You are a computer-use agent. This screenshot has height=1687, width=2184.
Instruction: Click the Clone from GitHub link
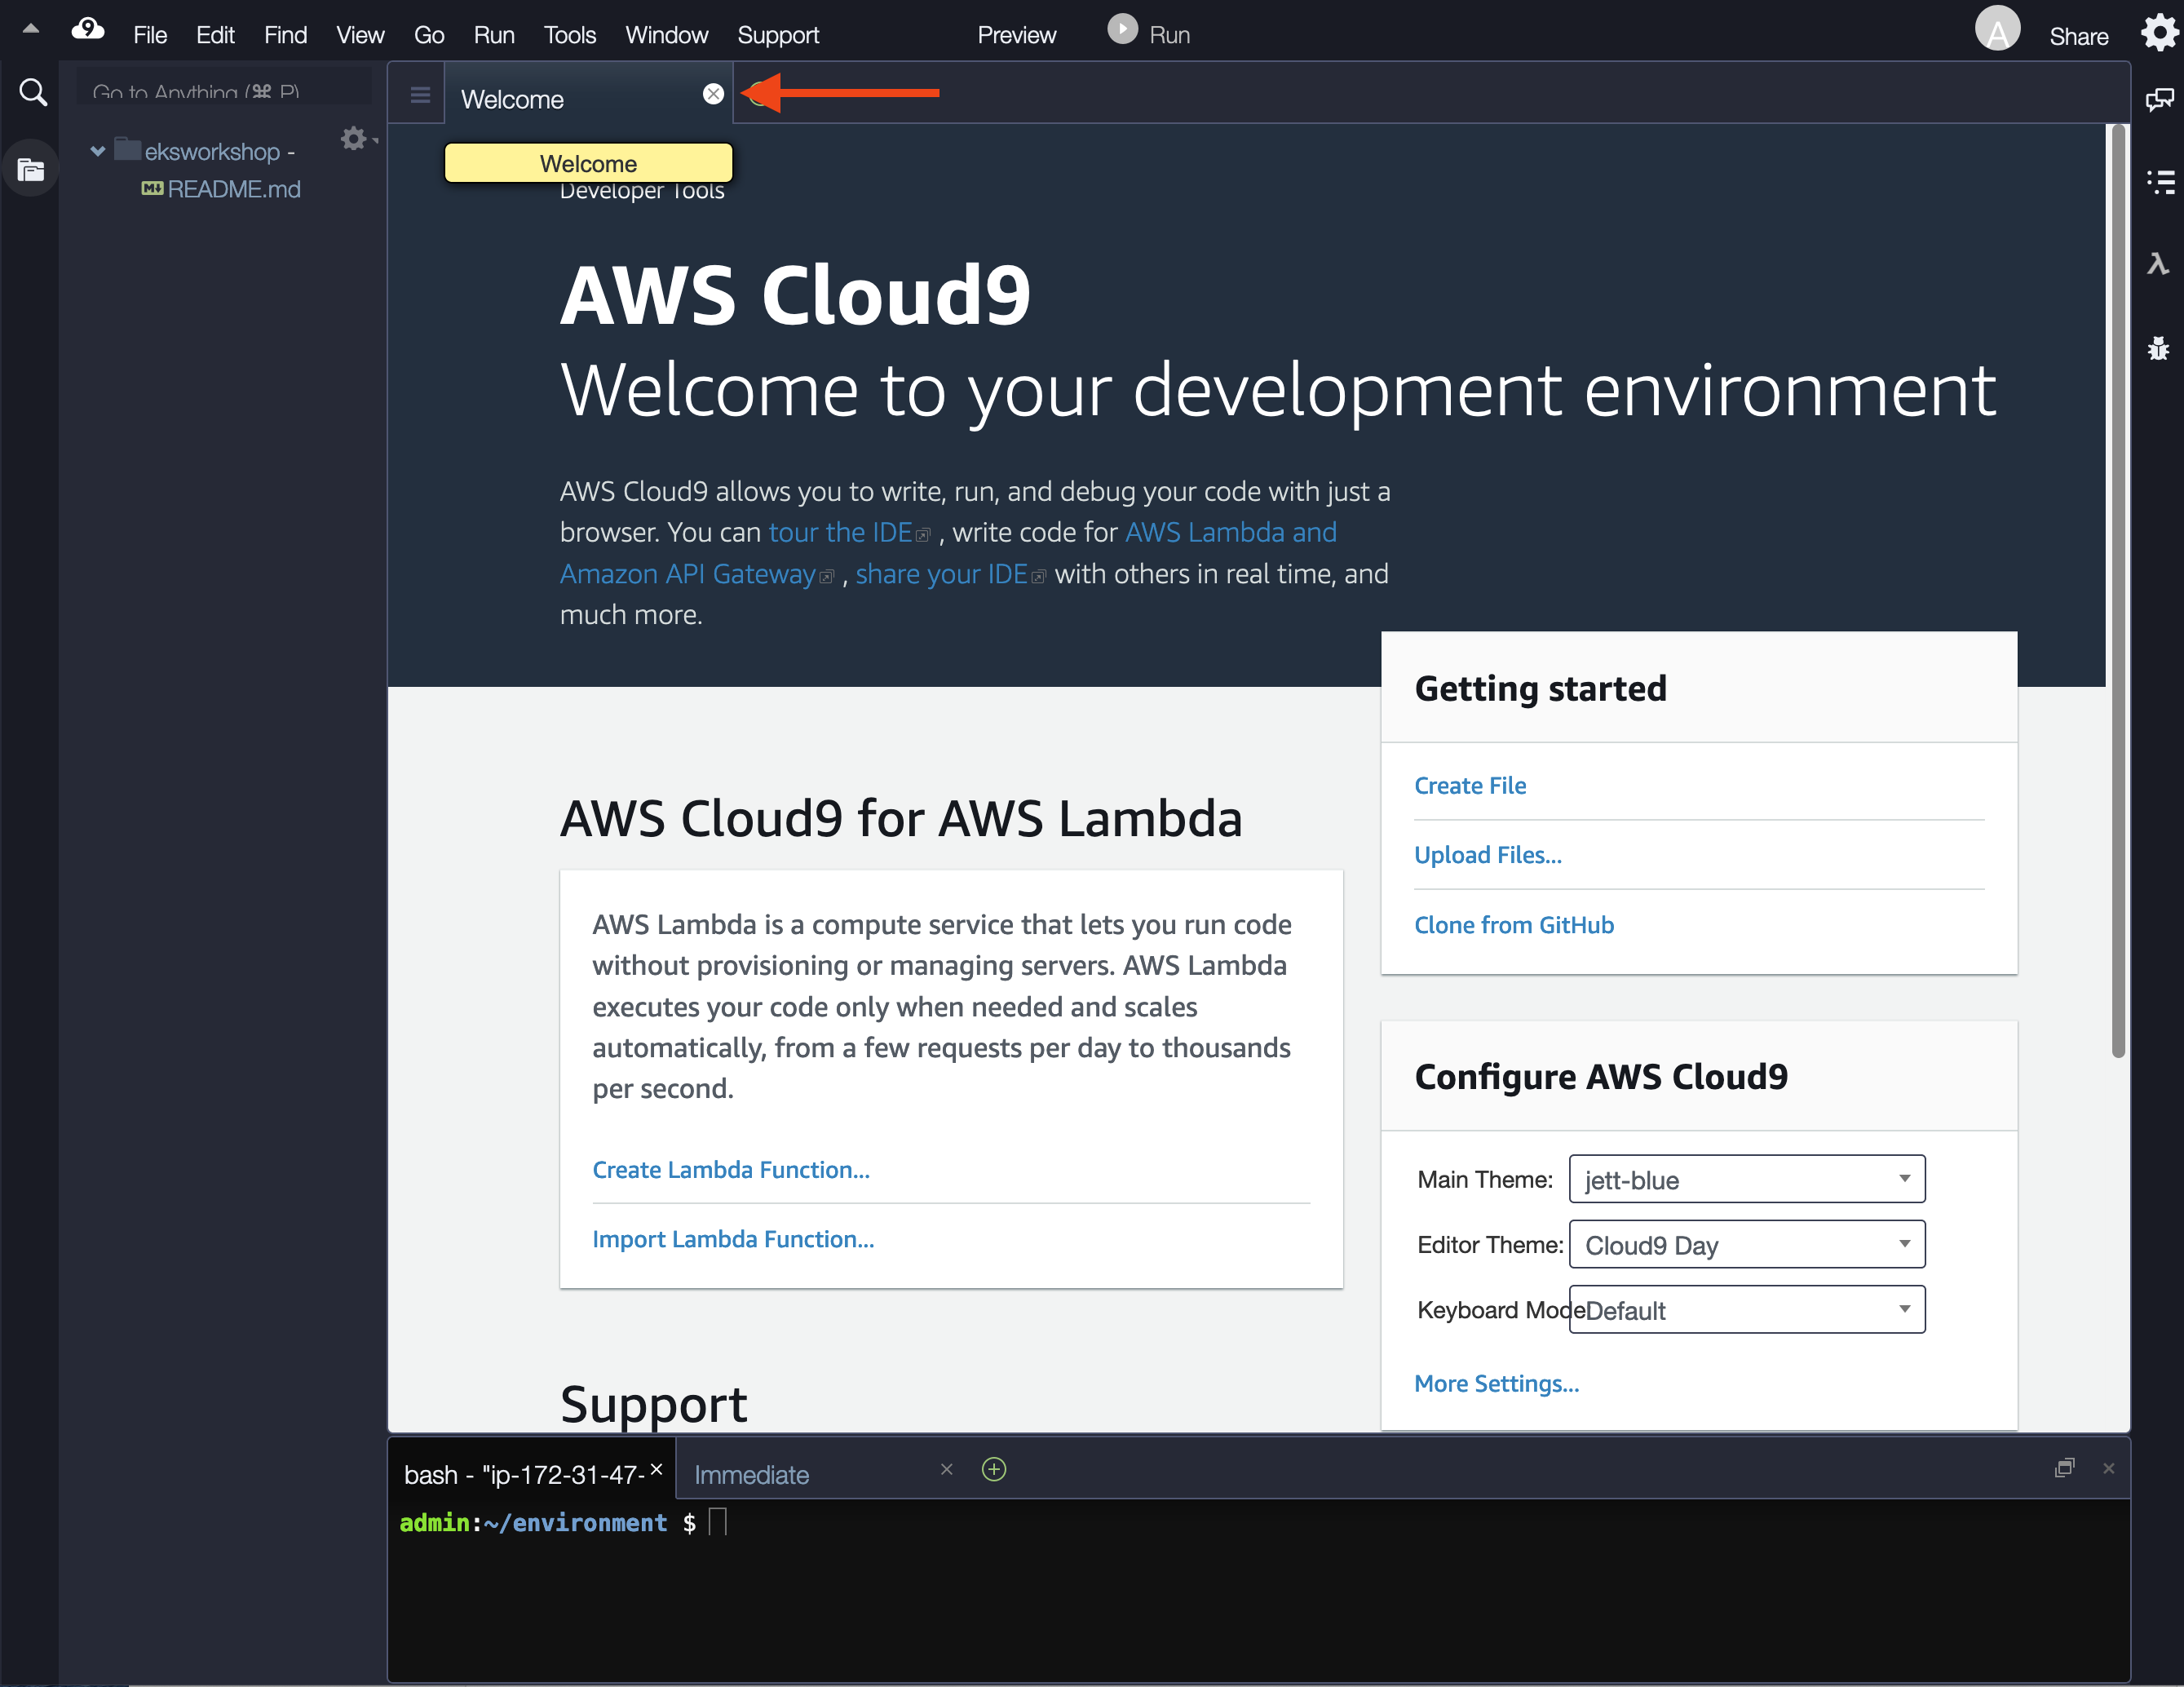(1513, 925)
